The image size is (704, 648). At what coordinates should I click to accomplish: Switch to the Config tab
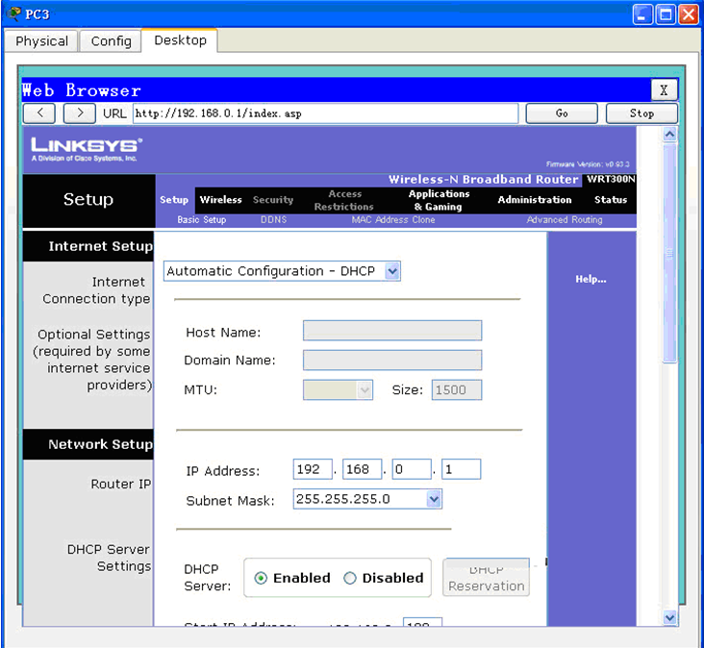111,41
